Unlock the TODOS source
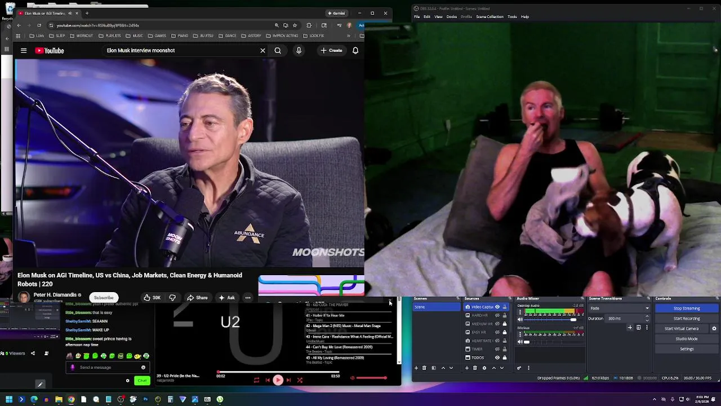 pos(505,358)
